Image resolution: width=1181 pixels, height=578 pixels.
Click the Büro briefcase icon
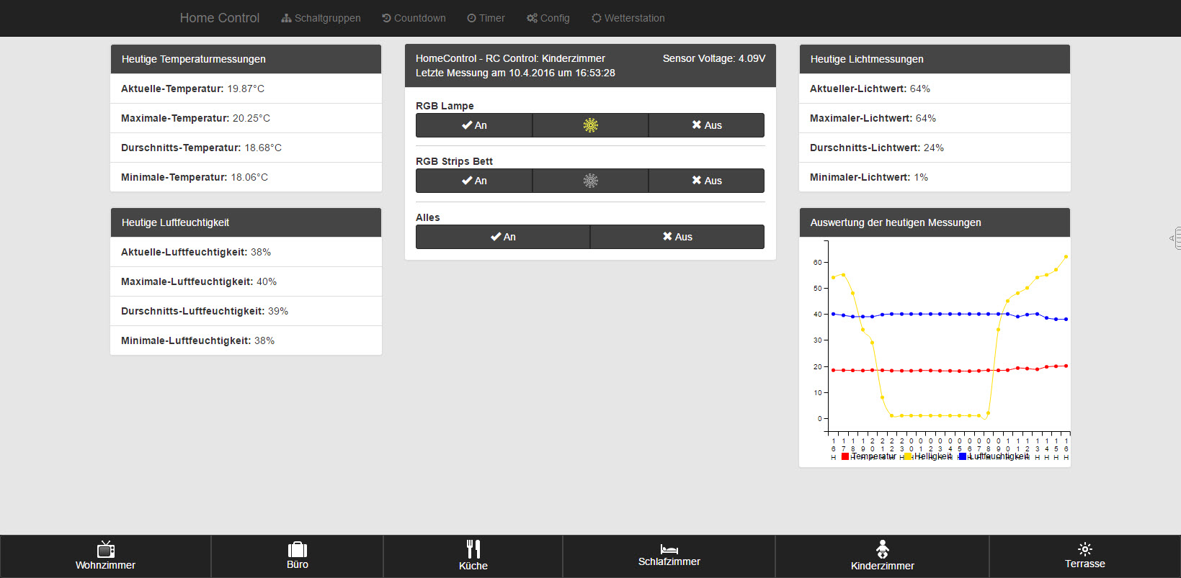pos(298,549)
